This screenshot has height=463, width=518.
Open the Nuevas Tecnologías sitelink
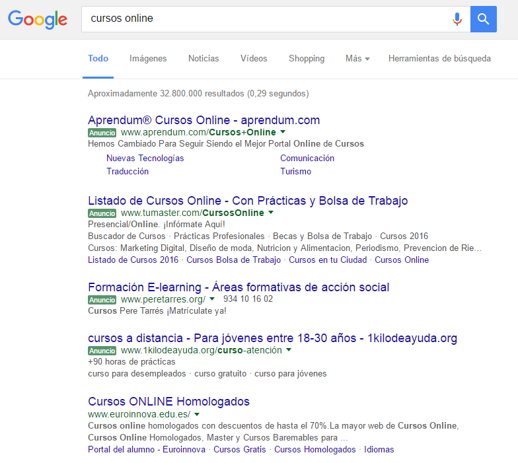145,159
